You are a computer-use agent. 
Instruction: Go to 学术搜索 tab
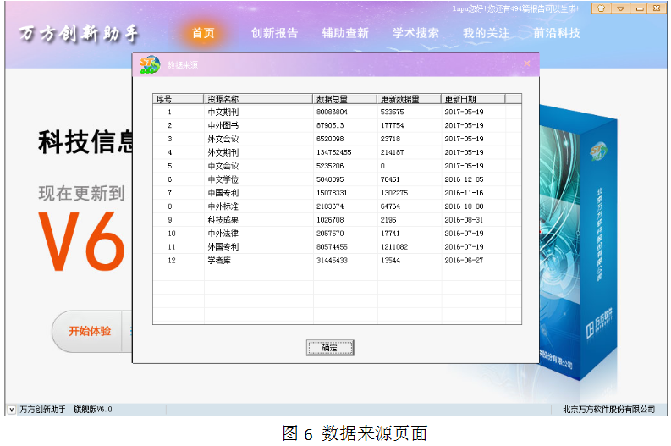415,33
